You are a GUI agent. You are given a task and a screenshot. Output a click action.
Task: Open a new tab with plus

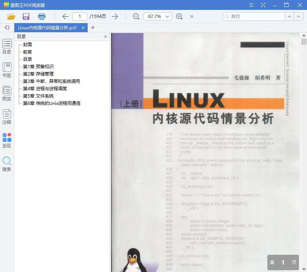93,28
